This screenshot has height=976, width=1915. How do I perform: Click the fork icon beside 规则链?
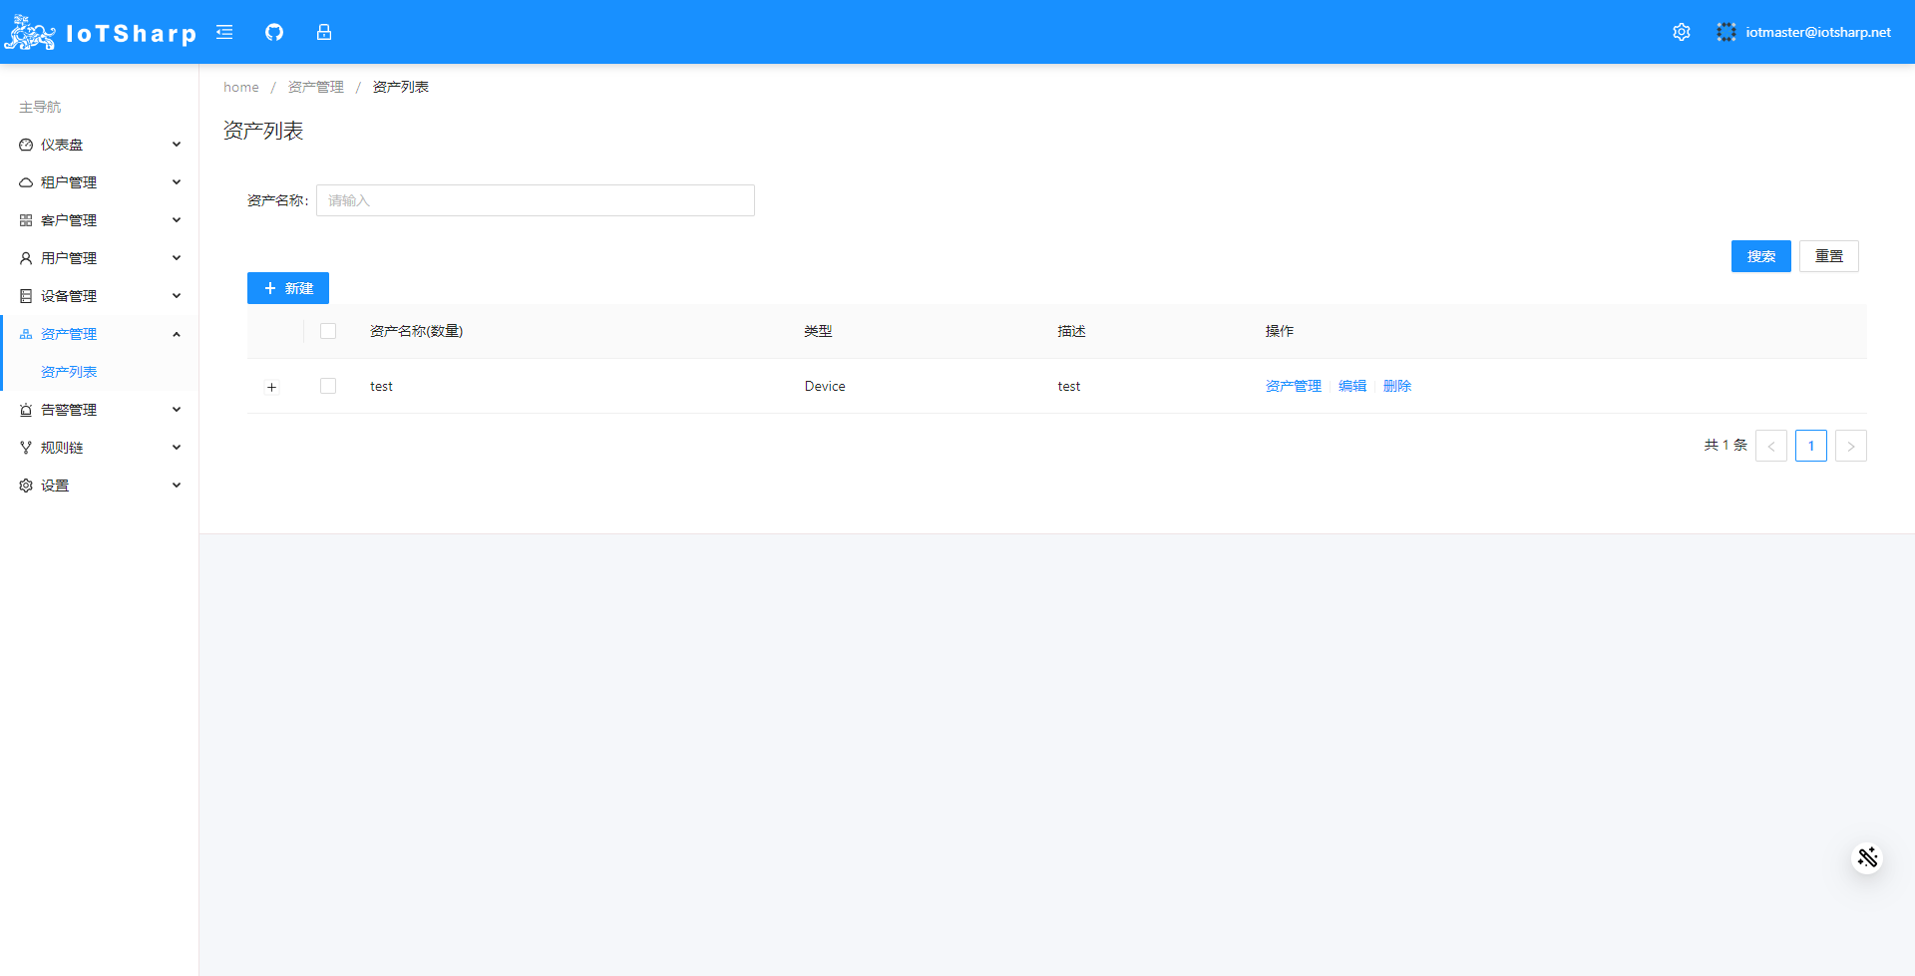(26, 448)
